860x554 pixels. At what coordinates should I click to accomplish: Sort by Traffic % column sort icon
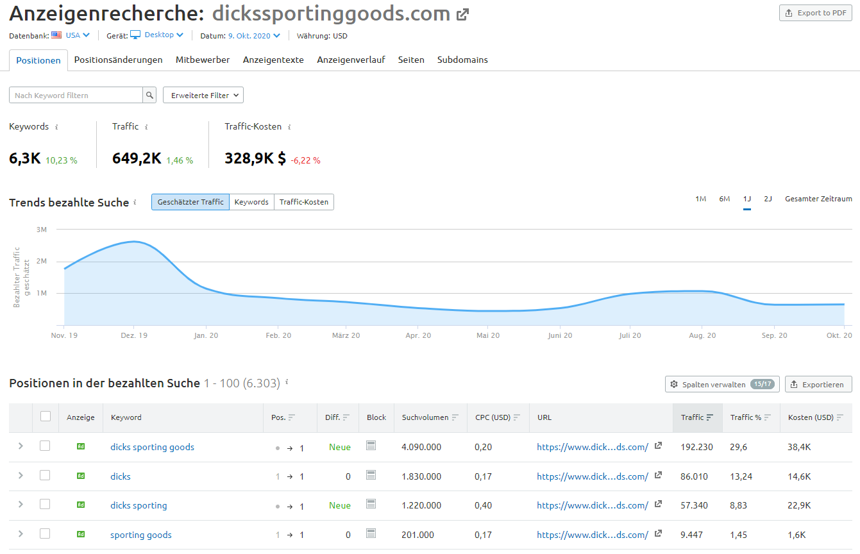[768, 417]
